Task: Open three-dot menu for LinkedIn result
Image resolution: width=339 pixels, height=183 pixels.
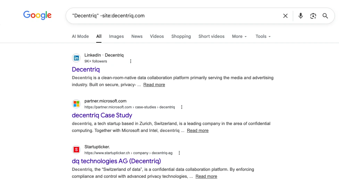Action: click(131, 61)
